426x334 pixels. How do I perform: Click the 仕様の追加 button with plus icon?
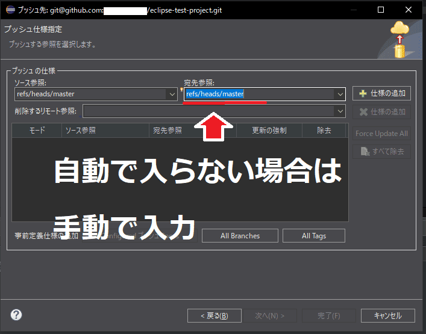(382, 93)
